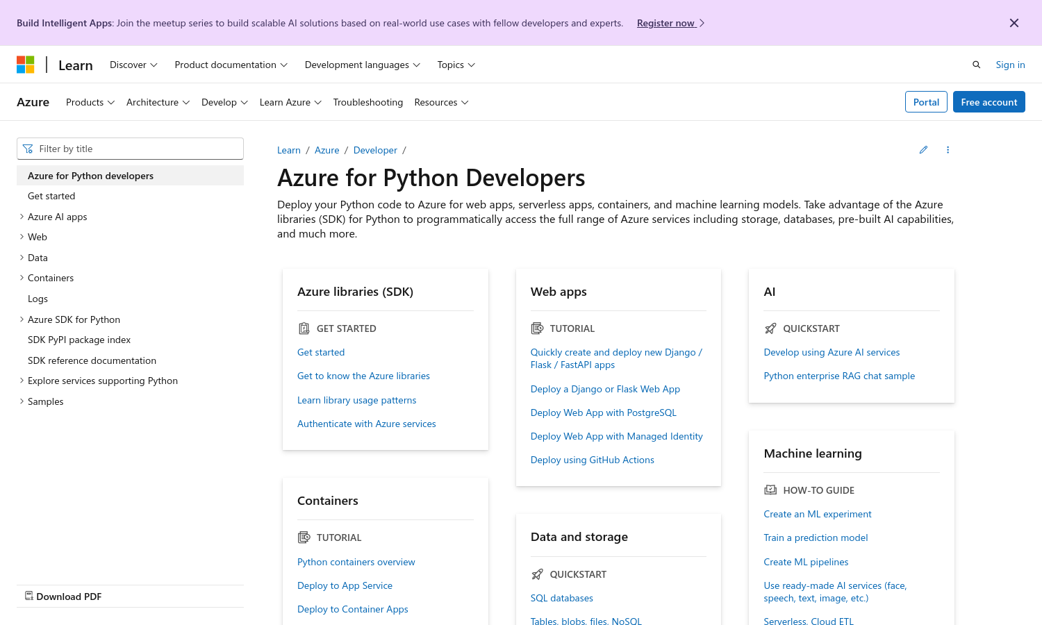Viewport: 1042px width, 625px height.
Task: Expand the Containers sidebar section
Action: pyautogui.click(x=22, y=278)
